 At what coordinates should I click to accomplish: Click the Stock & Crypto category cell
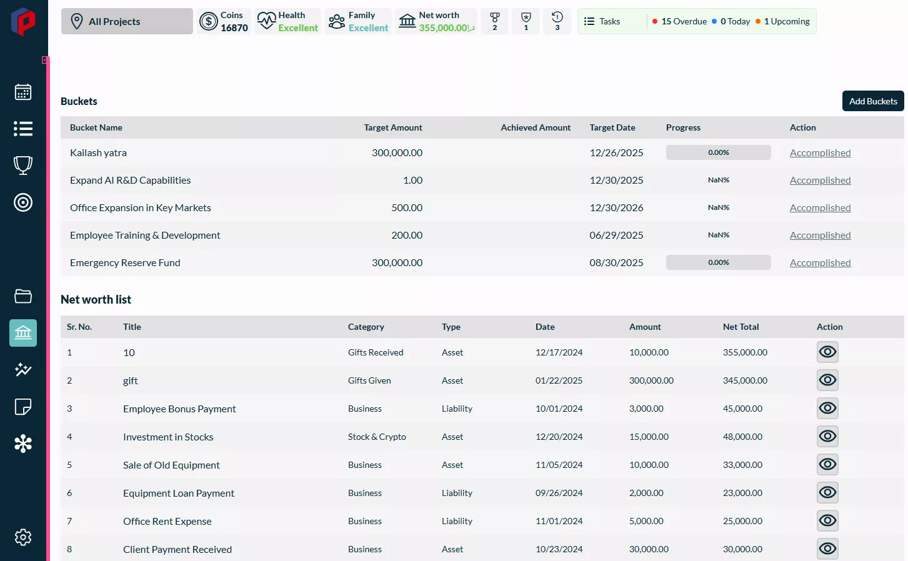point(377,437)
